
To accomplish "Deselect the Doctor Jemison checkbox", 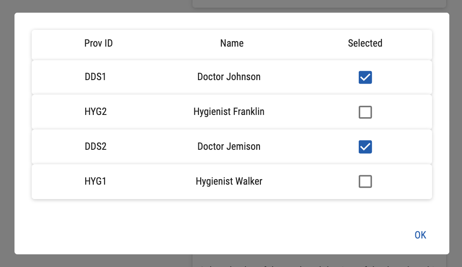I will pyautogui.click(x=365, y=147).
